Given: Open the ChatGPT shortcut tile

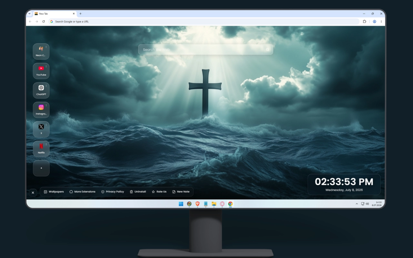Looking at the screenshot, I should point(41,90).
